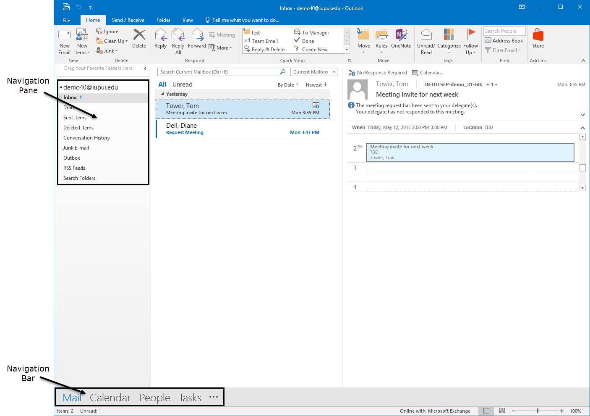Switch to the Folder tab

[x=163, y=20]
